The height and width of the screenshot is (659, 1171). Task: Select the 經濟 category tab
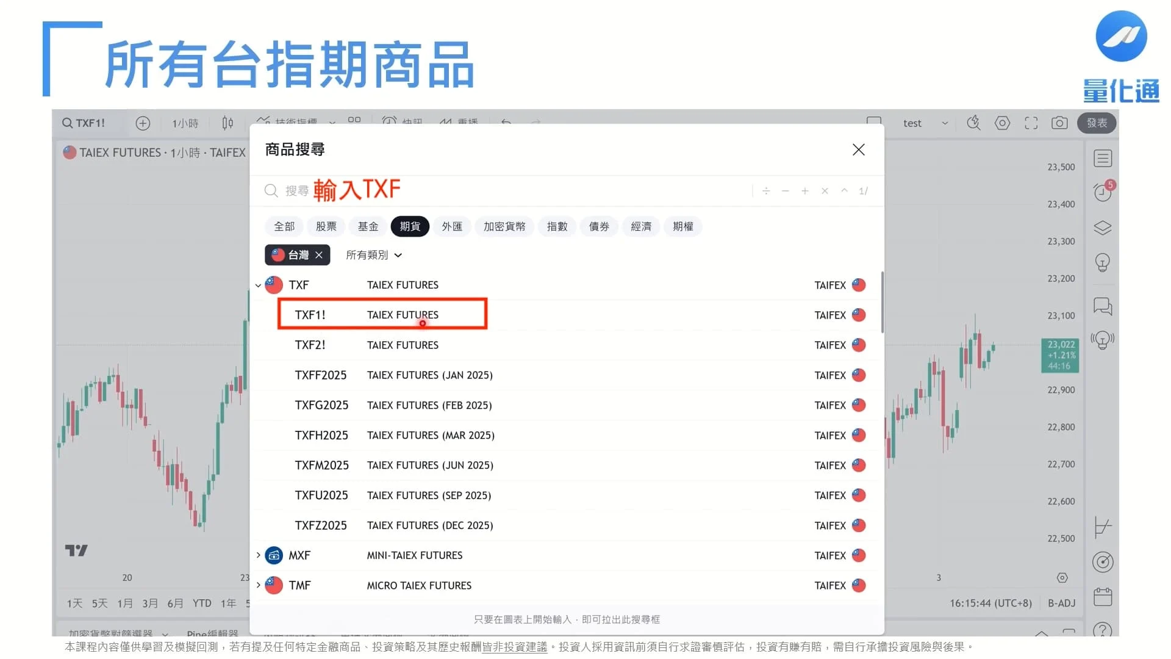click(x=641, y=226)
